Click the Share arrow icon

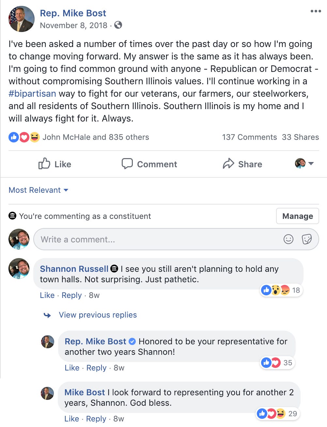coord(228,164)
